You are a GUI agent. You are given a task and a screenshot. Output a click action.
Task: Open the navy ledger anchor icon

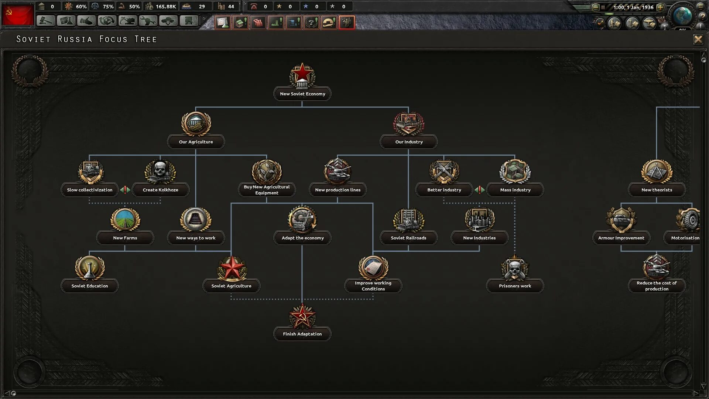click(632, 24)
